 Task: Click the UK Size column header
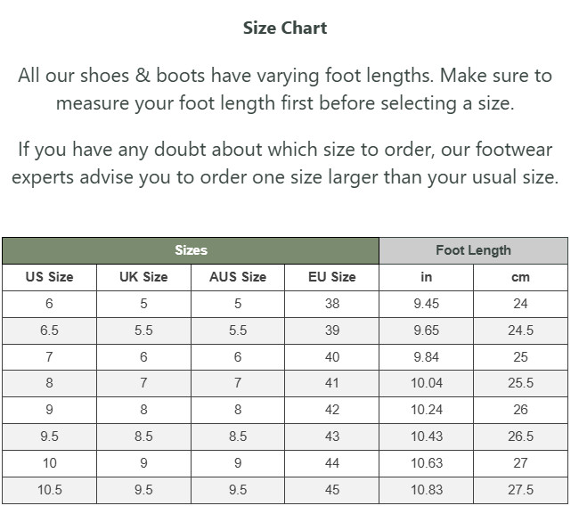pyautogui.click(x=143, y=277)
